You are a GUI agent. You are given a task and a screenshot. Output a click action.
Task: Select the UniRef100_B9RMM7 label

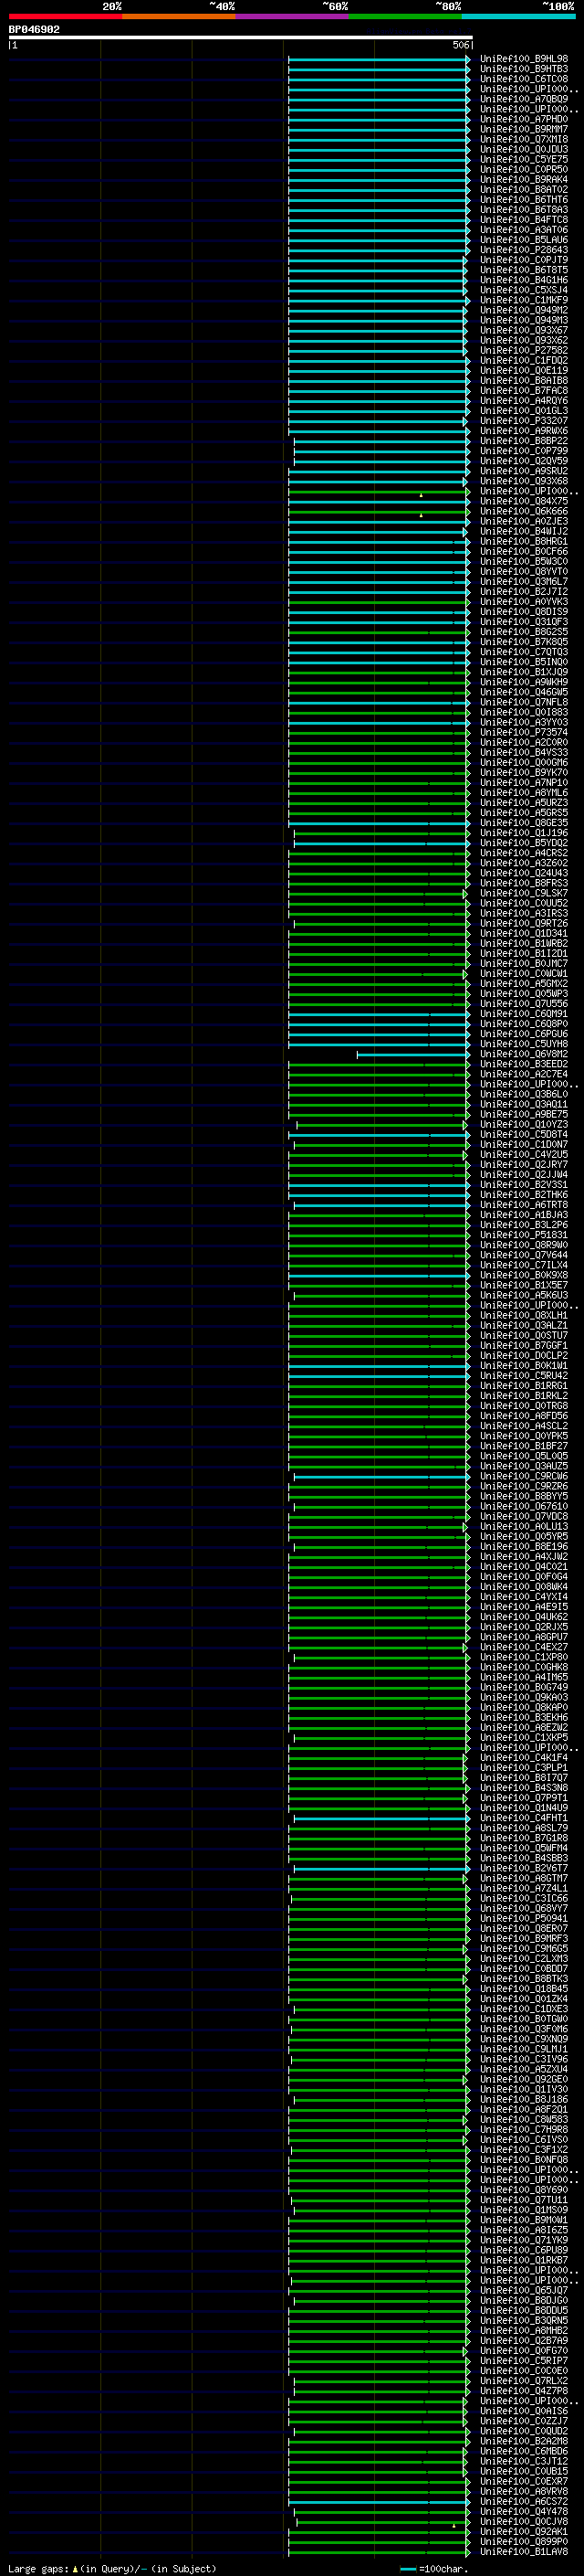523,129
